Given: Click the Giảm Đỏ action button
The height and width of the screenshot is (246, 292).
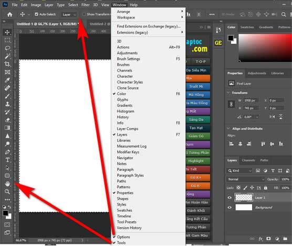Looking at the screenshot, I should click(198, 136).
